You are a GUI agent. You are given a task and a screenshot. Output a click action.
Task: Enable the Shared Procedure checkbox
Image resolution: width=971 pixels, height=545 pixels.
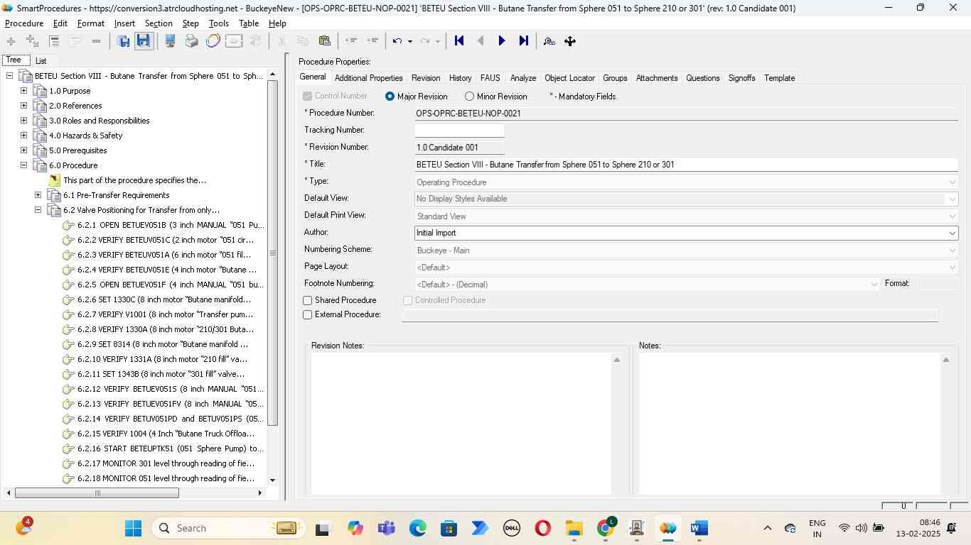308,301
